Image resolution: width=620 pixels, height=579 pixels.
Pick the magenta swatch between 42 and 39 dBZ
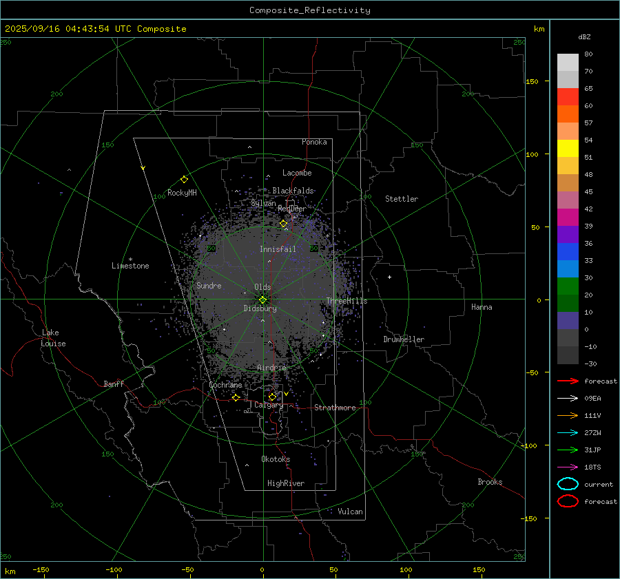pos(568,218)
